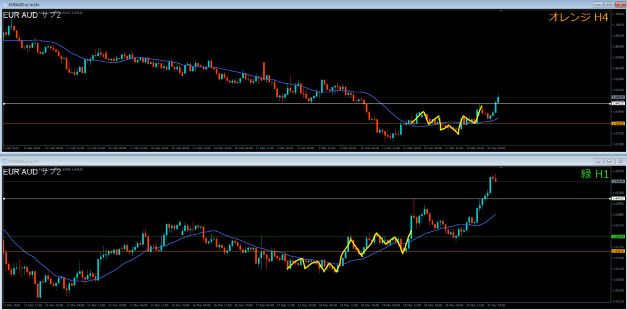The image size is (627, 310).
Task: Click the chart icon in the H4 window title bar
Action: click(x=4, y=4)
